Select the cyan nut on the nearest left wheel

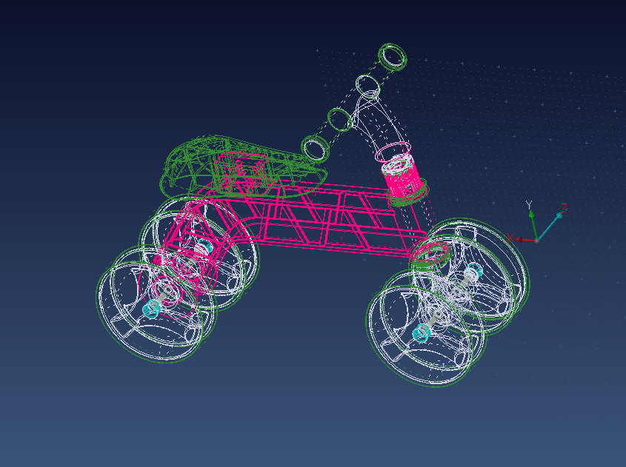tap(152, 308)
